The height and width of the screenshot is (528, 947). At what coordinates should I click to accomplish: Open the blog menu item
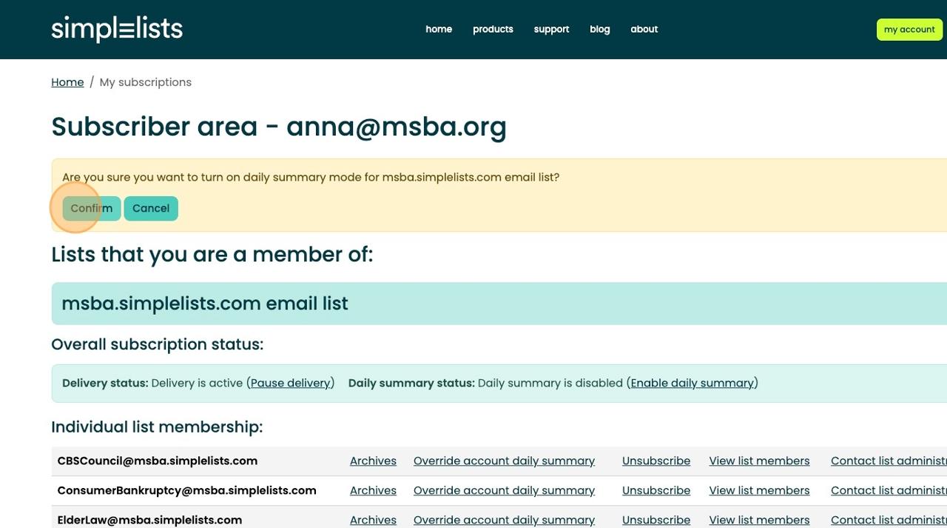pos(600,29)
